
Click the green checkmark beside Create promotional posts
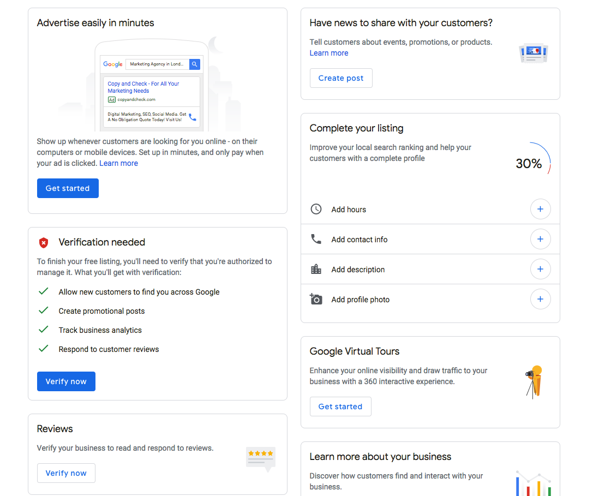pyautogui.click(x=44, y=310)
